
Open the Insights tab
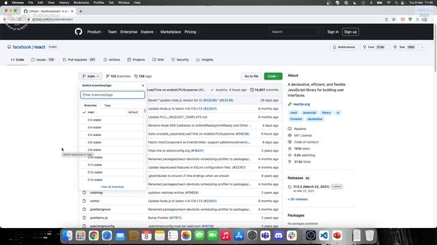(205, 60)
